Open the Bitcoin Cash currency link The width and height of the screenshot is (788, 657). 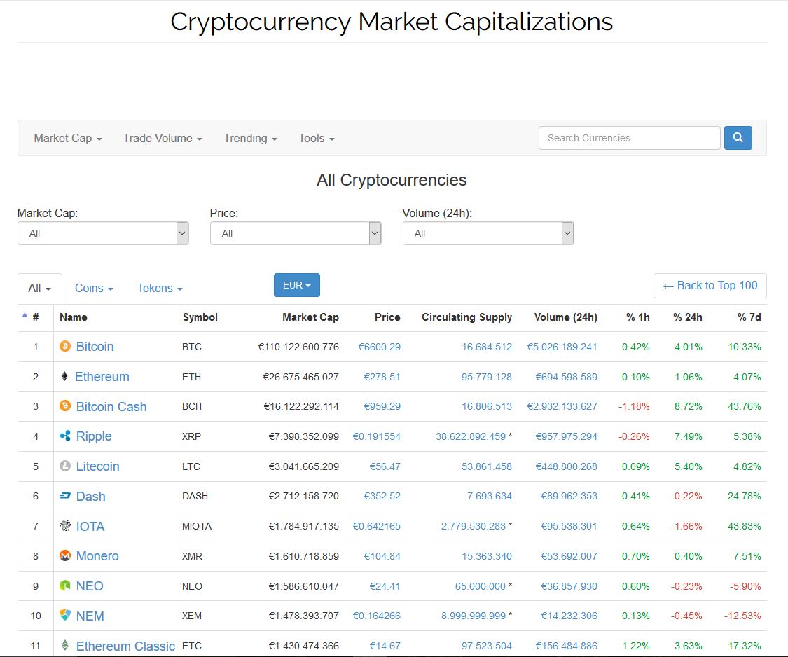[x=111, y=406]
